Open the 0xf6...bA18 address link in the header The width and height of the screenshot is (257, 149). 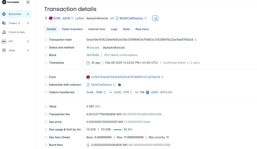[x=62, y=18]
